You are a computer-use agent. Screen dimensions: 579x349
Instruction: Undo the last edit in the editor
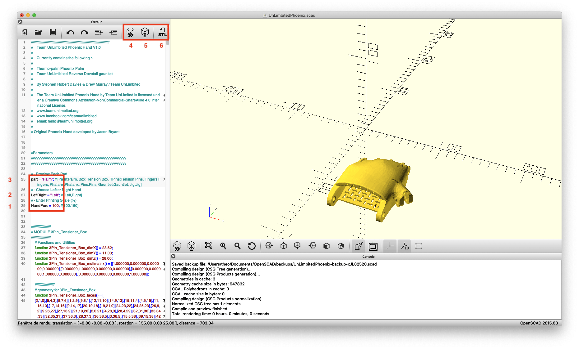[x=70, y=32]
